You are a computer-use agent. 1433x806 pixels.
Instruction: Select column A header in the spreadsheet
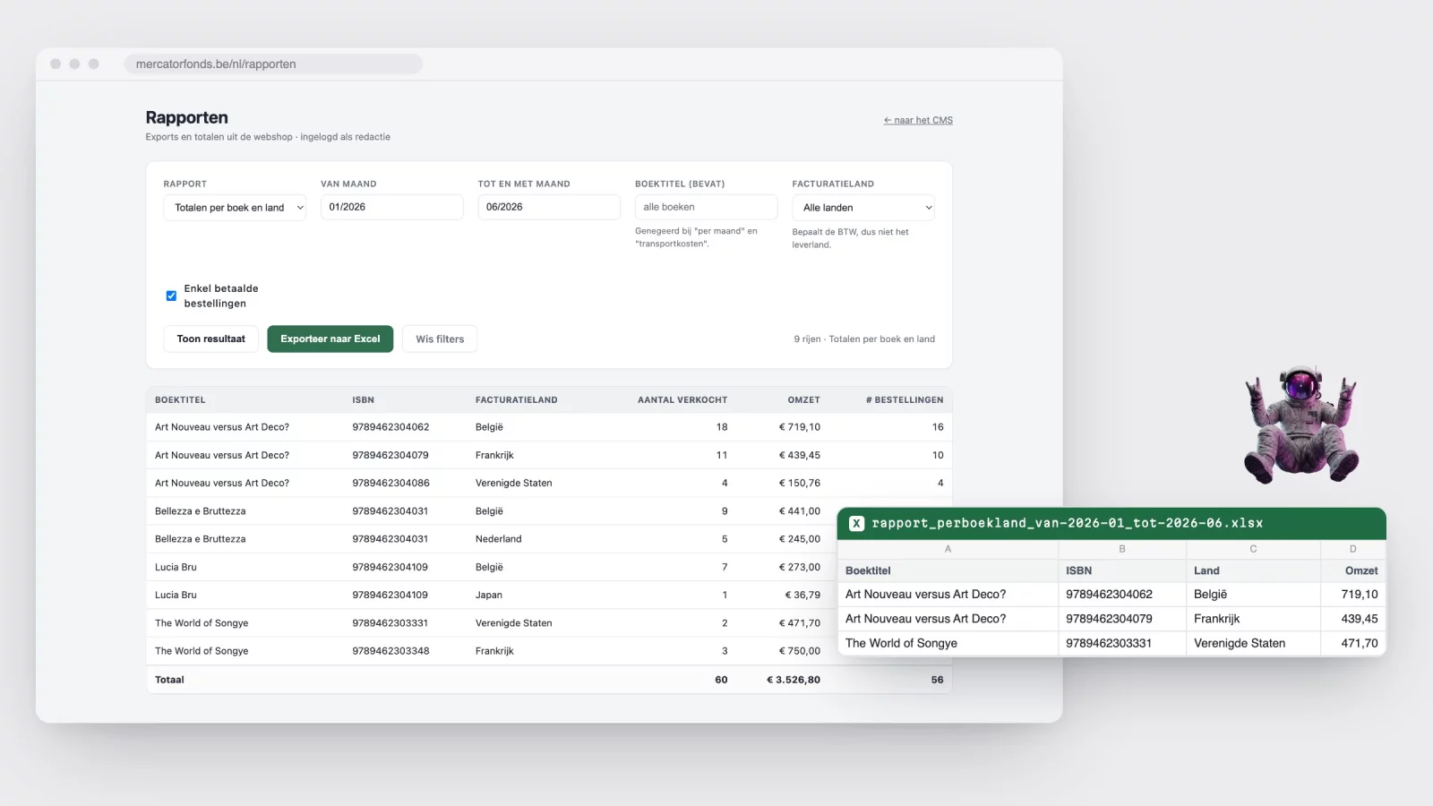pos(948,549)
